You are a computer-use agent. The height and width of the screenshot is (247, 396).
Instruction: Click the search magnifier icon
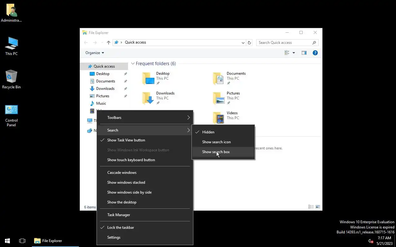coord(314,43)
